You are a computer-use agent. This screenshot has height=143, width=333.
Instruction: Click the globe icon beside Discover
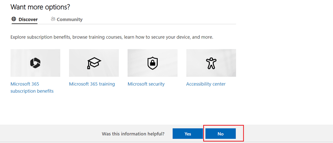[14, 19]
